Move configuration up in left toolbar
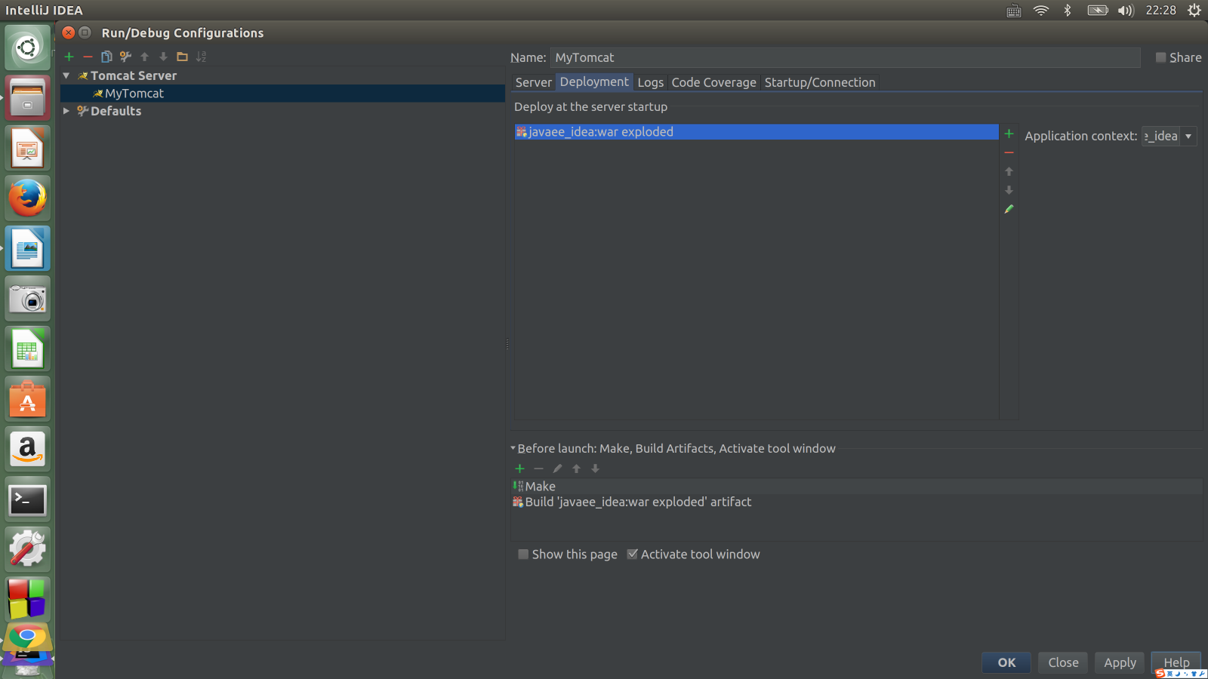 (x=144, y=57)
